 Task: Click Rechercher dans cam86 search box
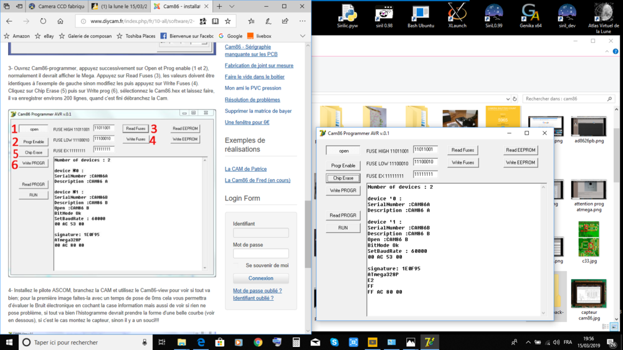tap(568, 98)
